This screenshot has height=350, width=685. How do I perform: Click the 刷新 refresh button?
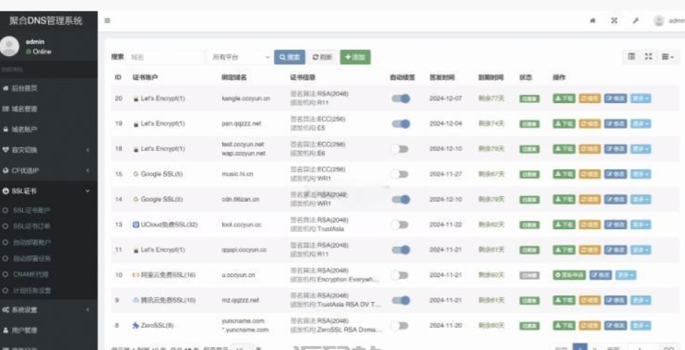tap(323, 57)
